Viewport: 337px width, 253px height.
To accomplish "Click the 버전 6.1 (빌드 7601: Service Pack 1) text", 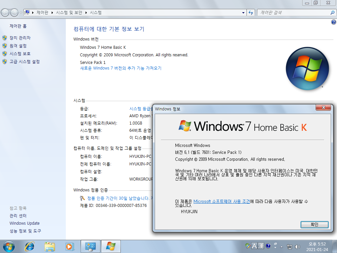I will 208,152.
